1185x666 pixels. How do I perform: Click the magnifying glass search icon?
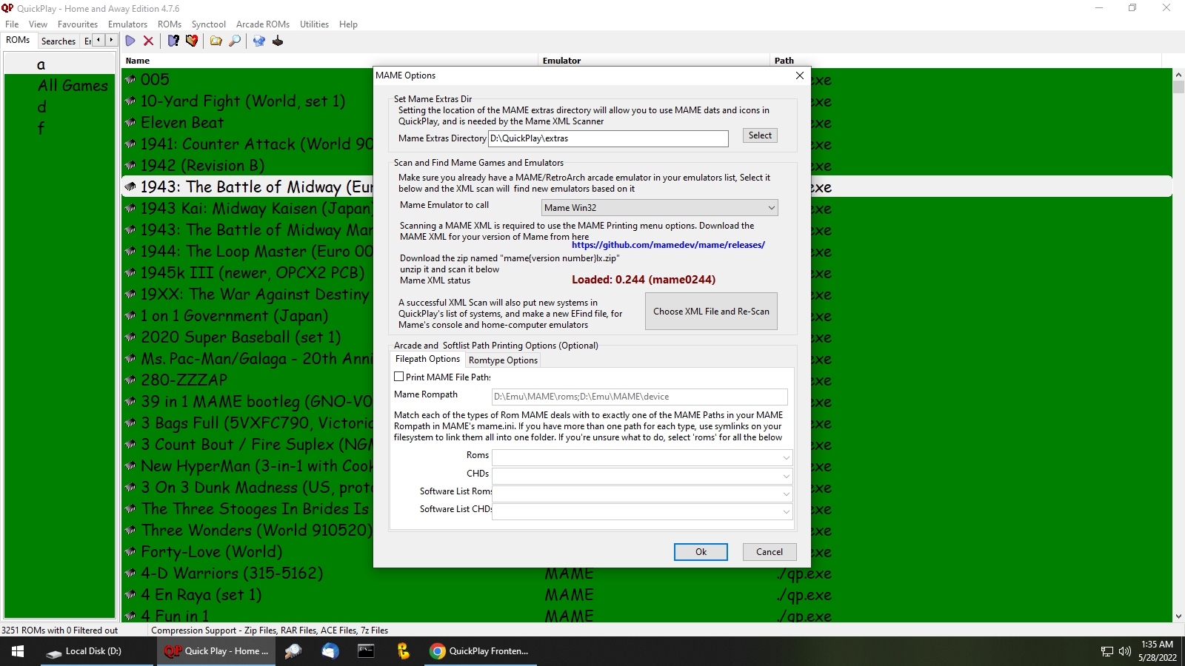[235, 41]
